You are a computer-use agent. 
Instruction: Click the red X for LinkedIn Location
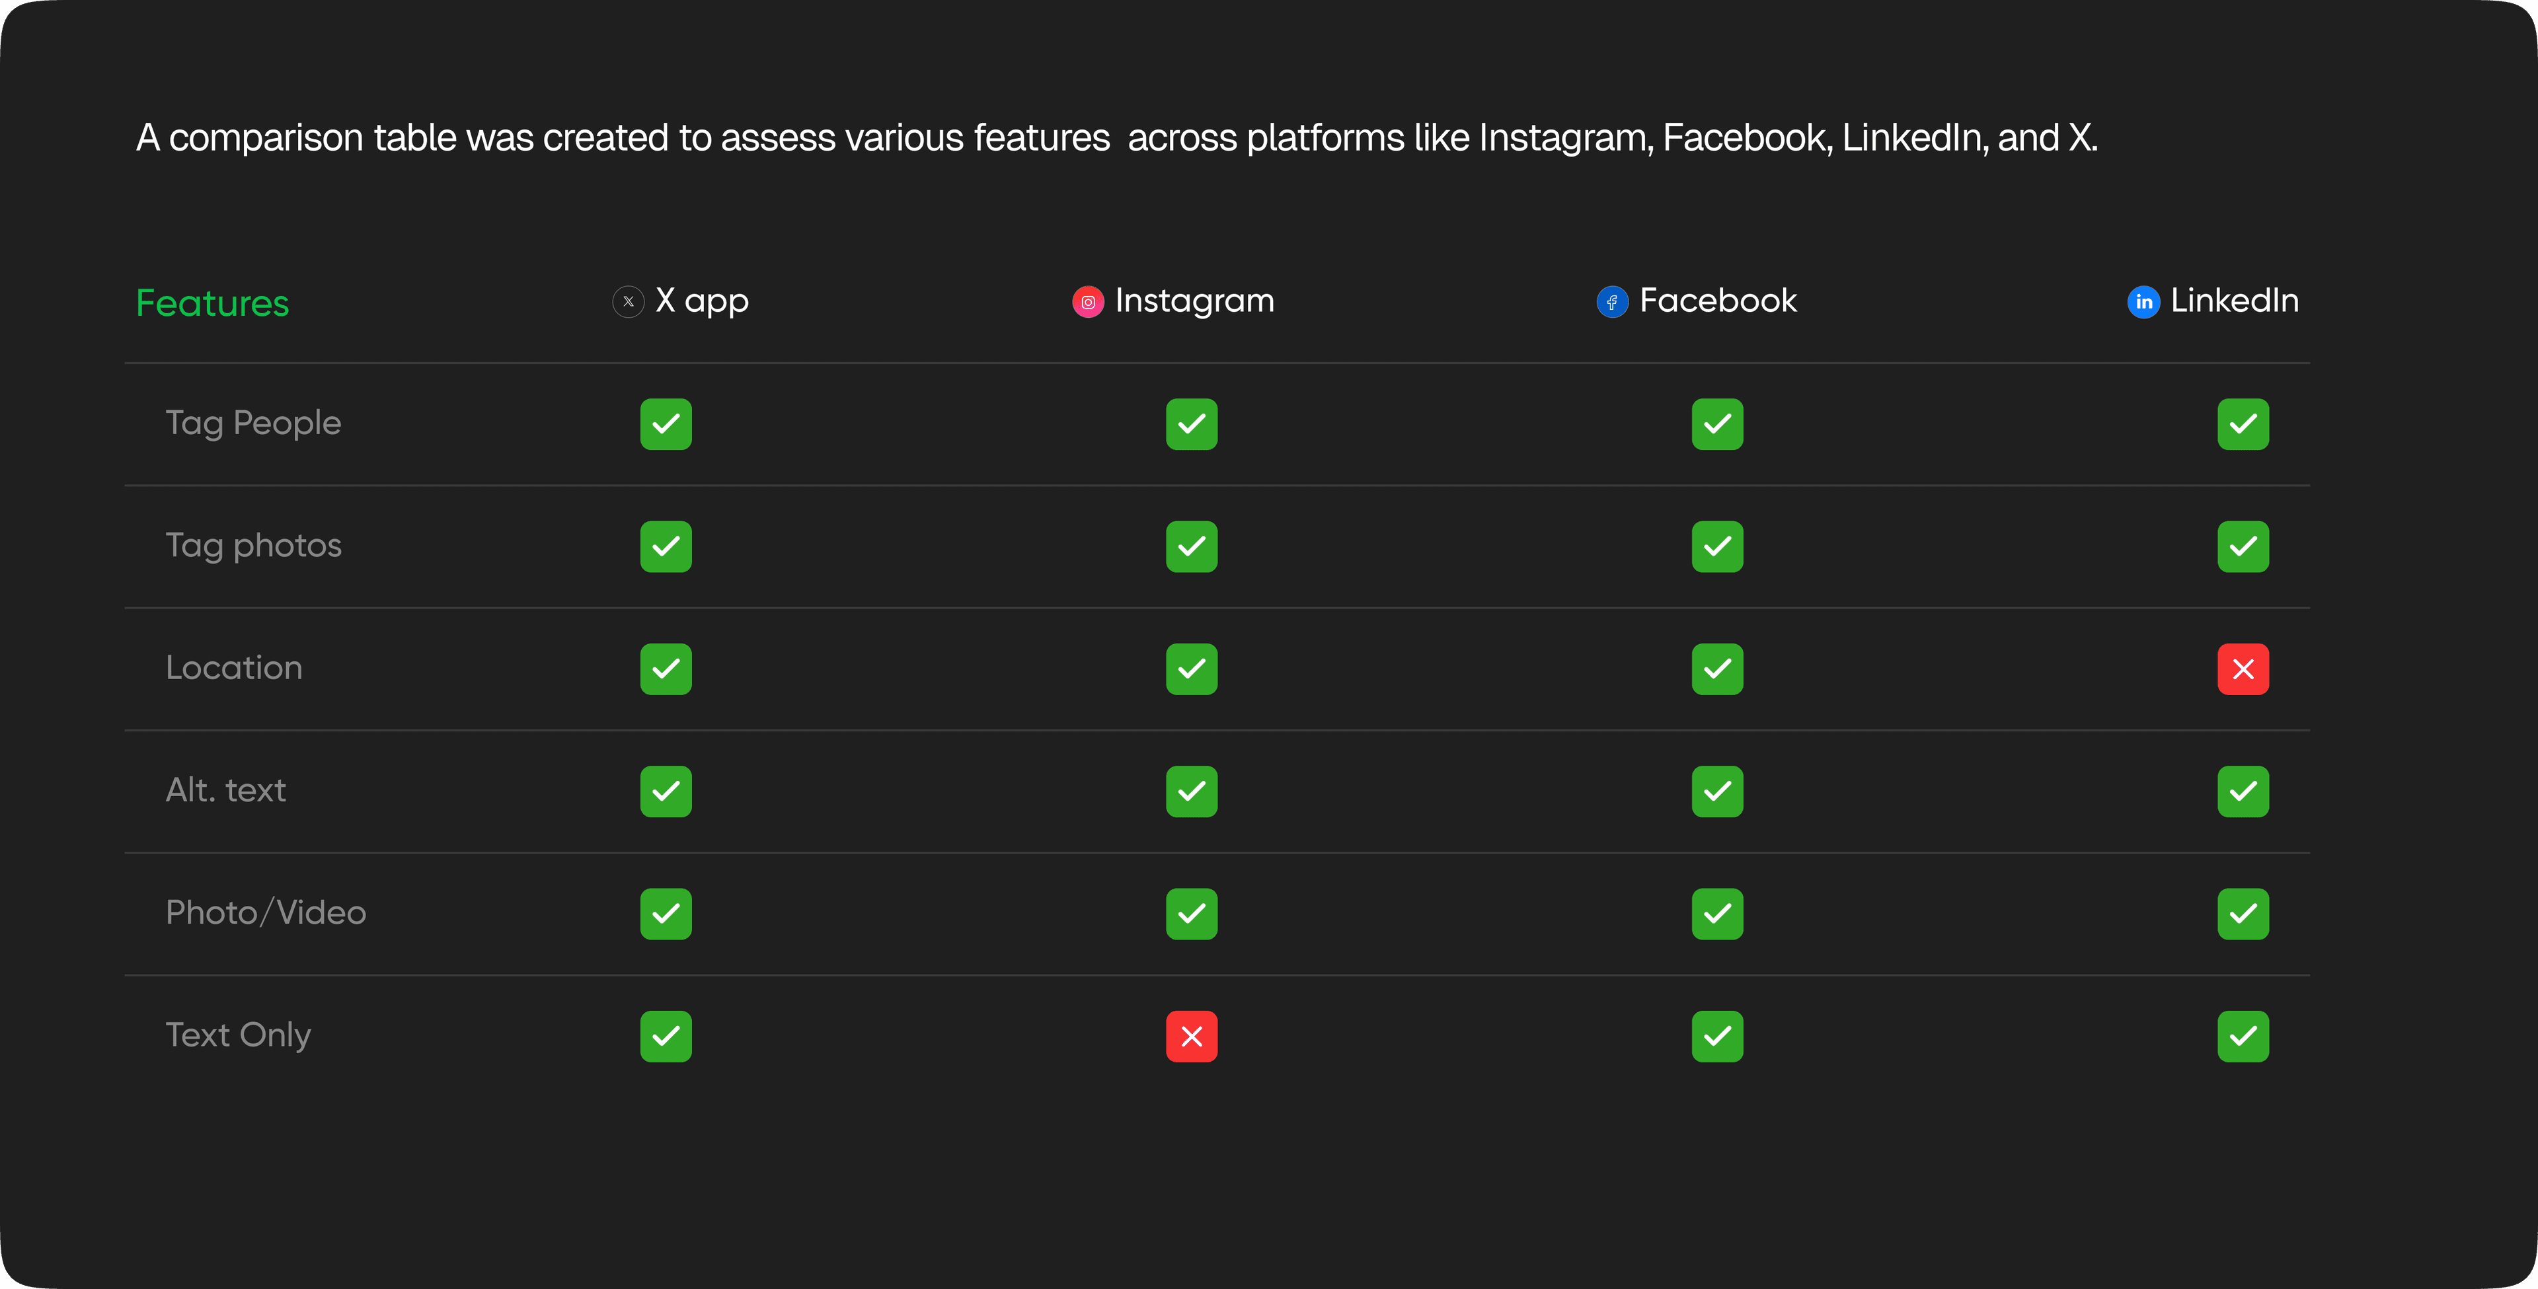[x=2243, y=670]
